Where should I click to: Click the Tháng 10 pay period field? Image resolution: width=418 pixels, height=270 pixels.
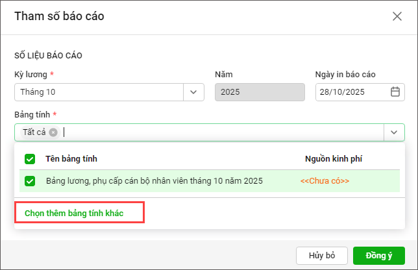(x=99, y=92)
